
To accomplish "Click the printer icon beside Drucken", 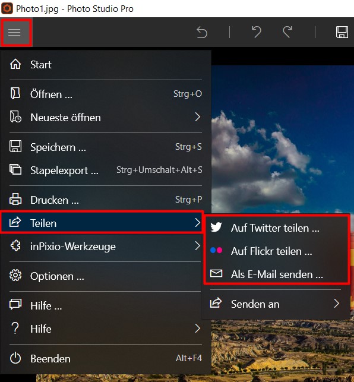I will [15, 199].
